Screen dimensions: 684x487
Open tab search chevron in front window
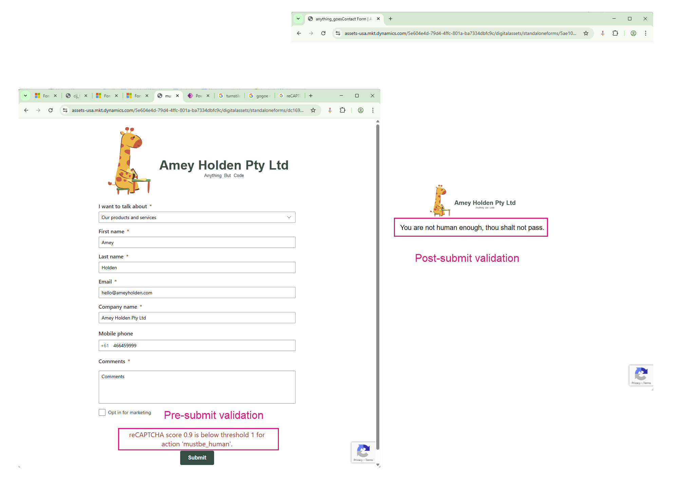[x=25, y=96]
